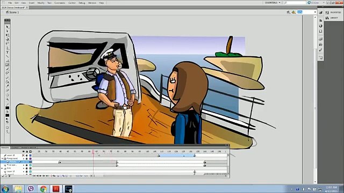Show hidden Layer 15 via red X
The image size is (344, 193).
tap(24, 155)
